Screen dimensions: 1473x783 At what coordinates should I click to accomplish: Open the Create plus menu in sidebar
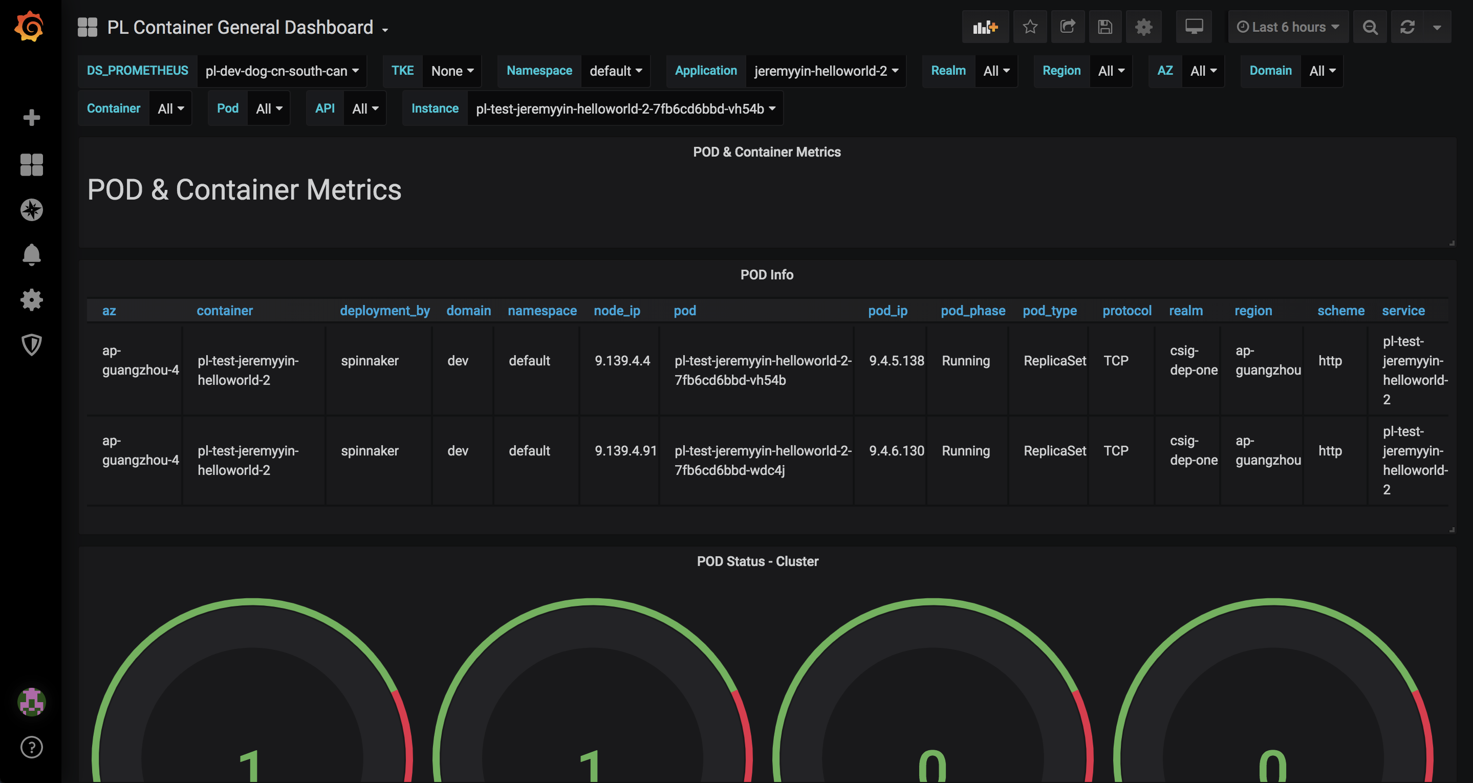pos(31,118)
